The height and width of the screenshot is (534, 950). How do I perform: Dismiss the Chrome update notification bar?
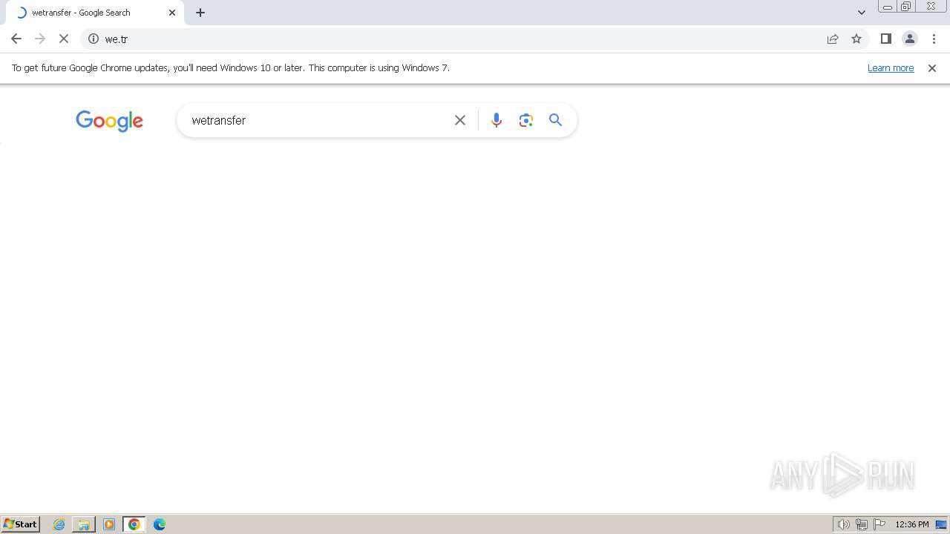pyautogui.click(x=932, y=67)
